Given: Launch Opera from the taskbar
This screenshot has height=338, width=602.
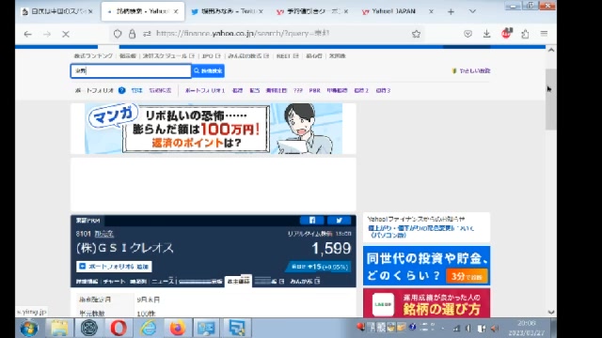Looking at the screenshot, I should coord(119,329).
